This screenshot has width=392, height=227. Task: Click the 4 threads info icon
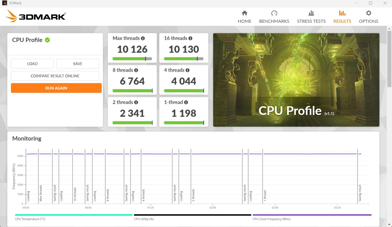(x=187, y=70)
